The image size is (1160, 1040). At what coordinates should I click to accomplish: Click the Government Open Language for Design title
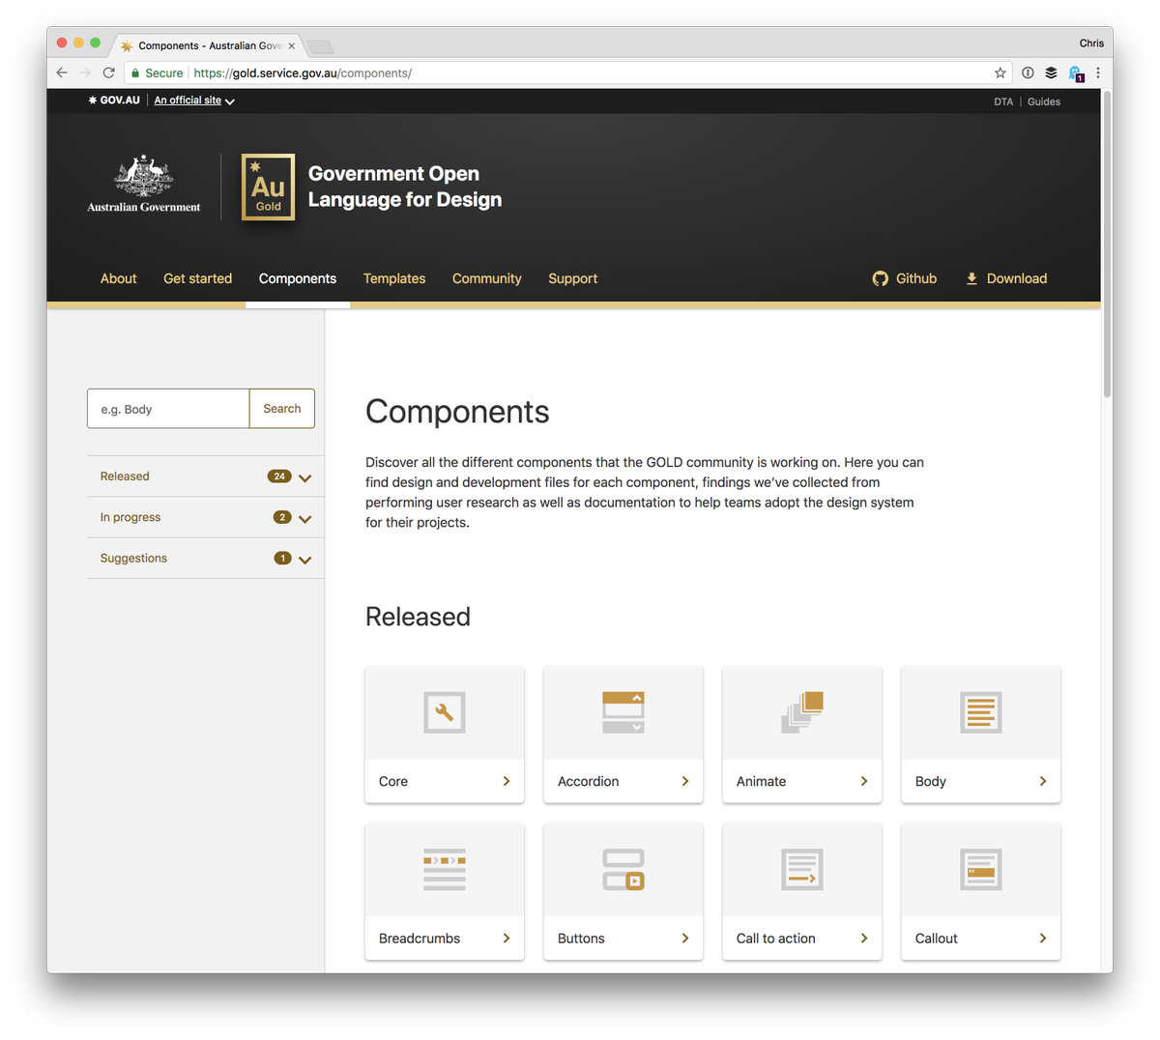pos(405,187)
